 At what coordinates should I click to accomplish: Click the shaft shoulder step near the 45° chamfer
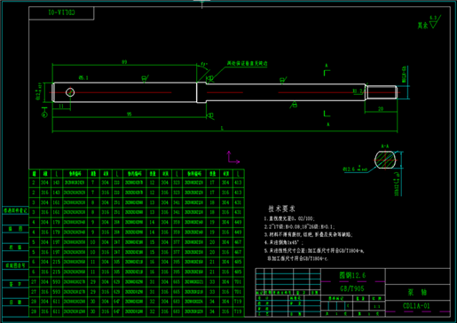pos(201,92)
